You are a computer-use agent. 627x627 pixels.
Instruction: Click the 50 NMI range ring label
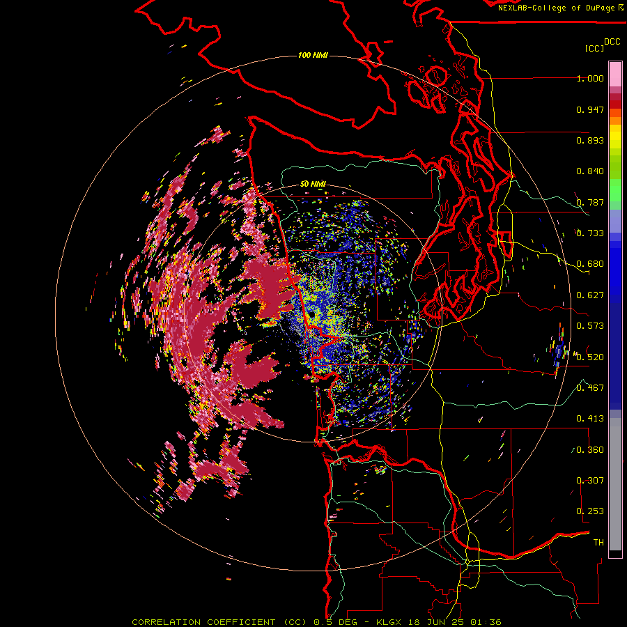313,184
